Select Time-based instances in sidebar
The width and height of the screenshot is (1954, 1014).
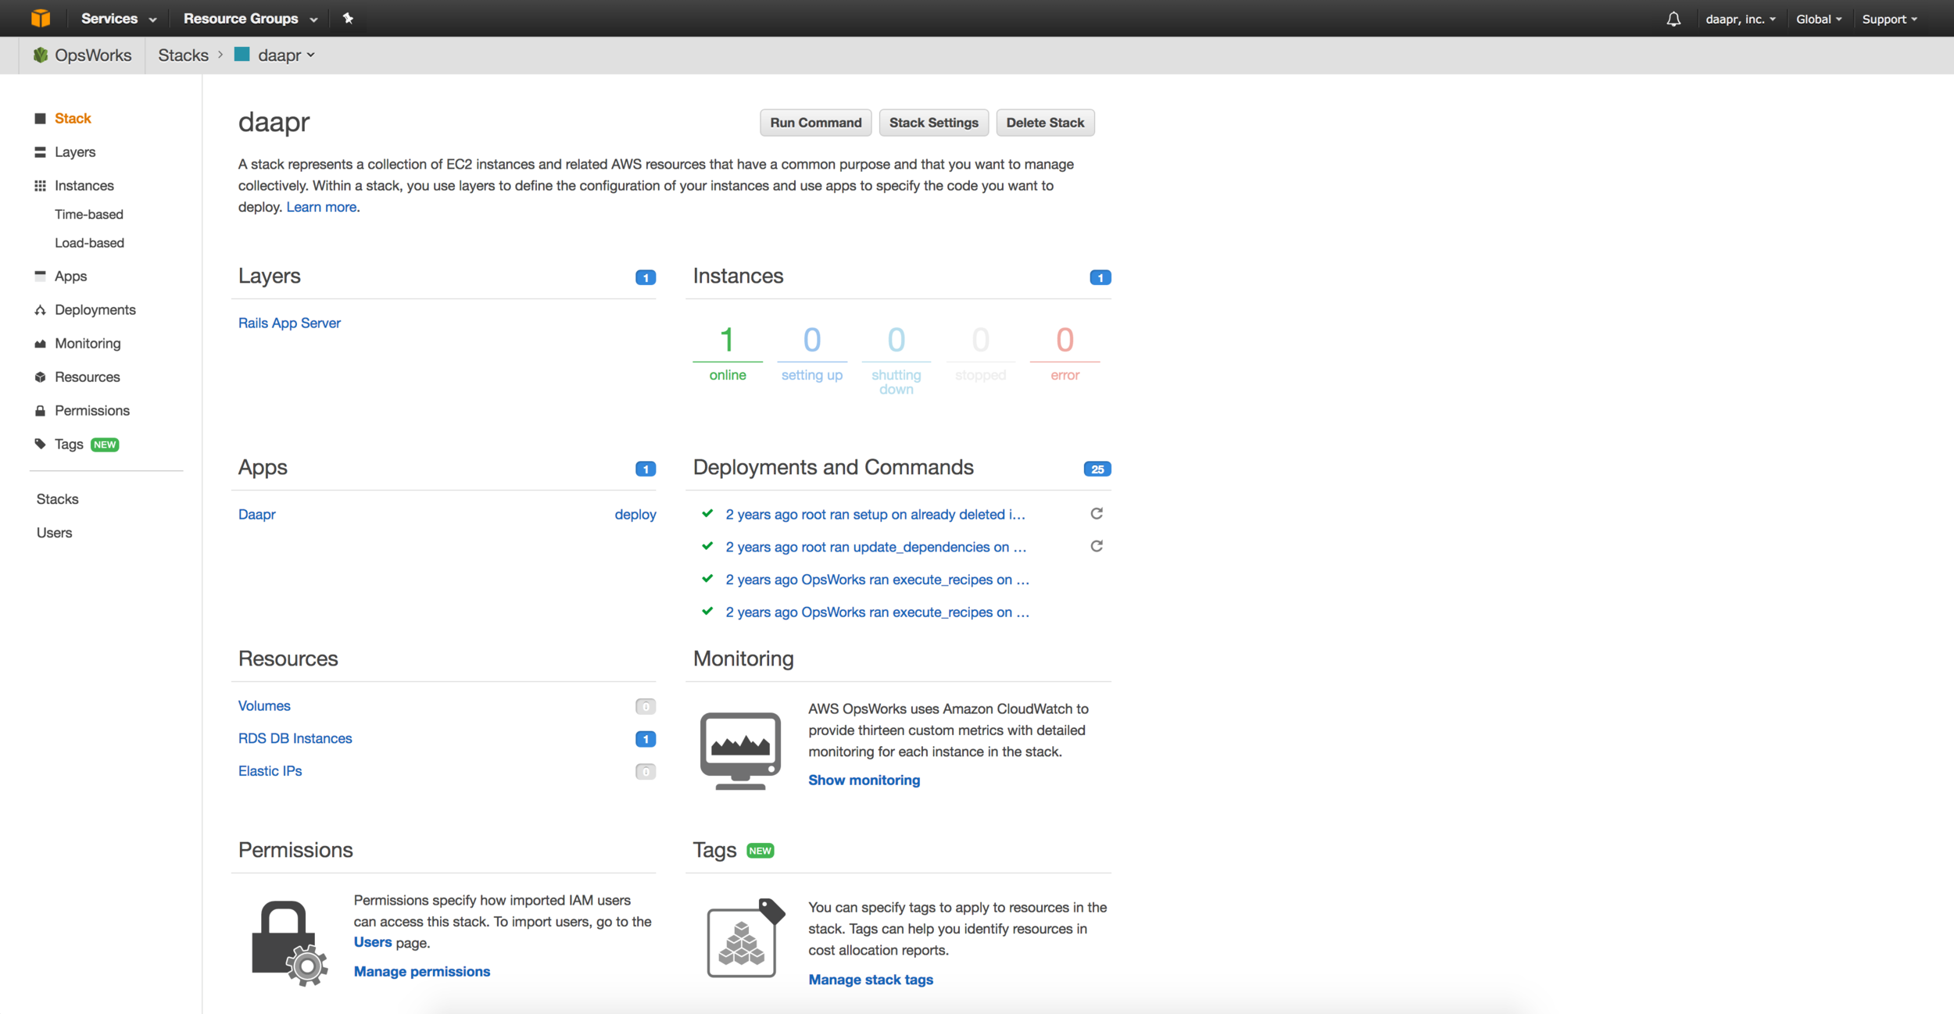[x=89, y=214]
